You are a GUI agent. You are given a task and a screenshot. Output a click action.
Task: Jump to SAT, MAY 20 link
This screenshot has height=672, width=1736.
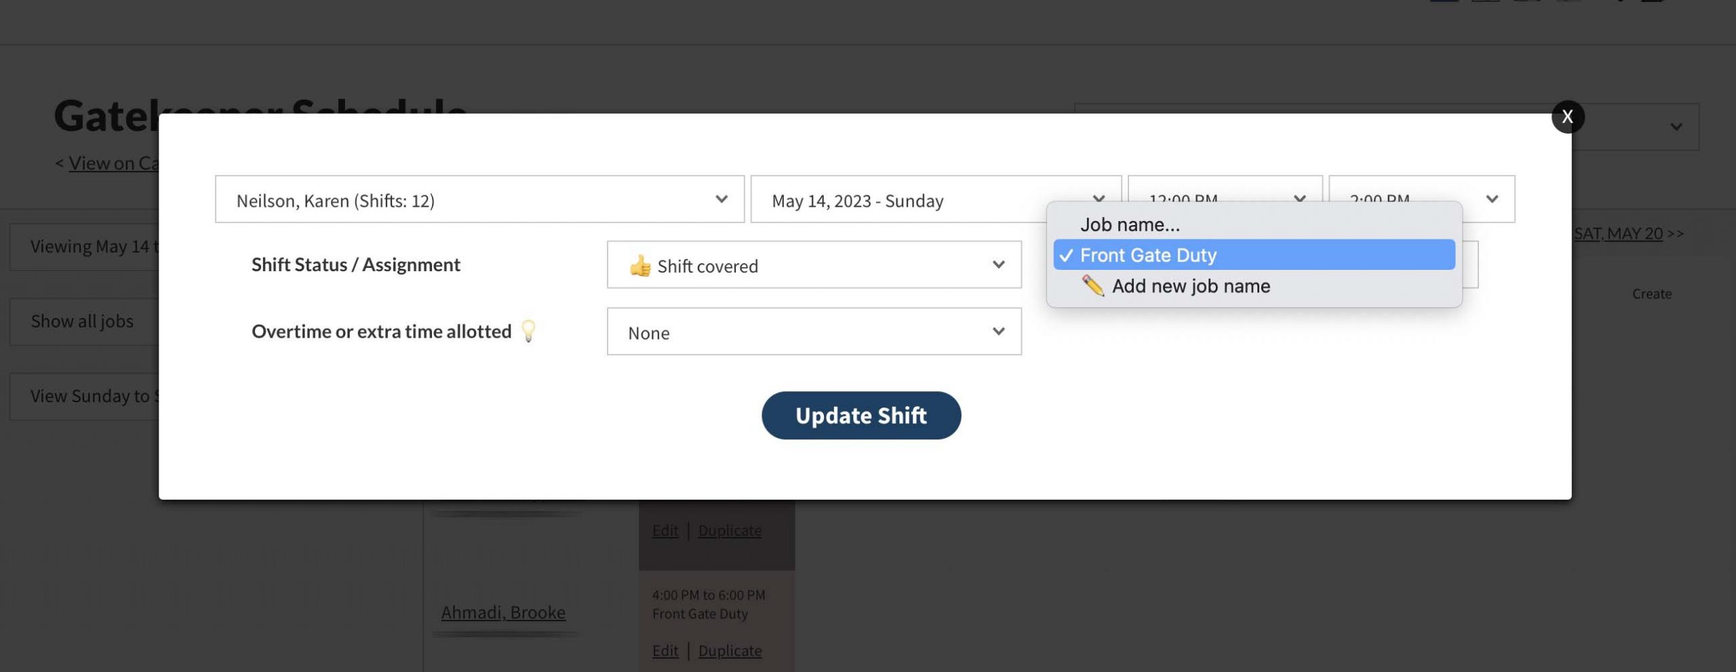1618,233
